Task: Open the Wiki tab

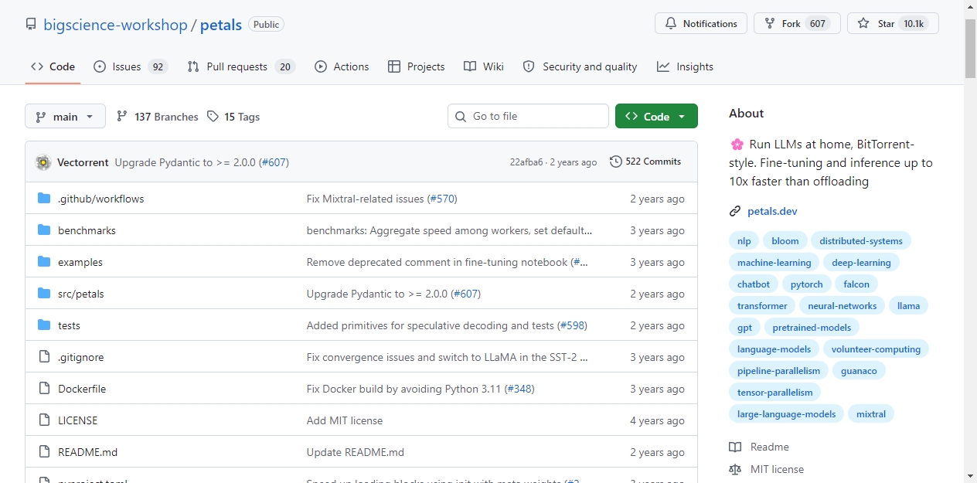Action: pyautogui.click(x=484, y=66)
